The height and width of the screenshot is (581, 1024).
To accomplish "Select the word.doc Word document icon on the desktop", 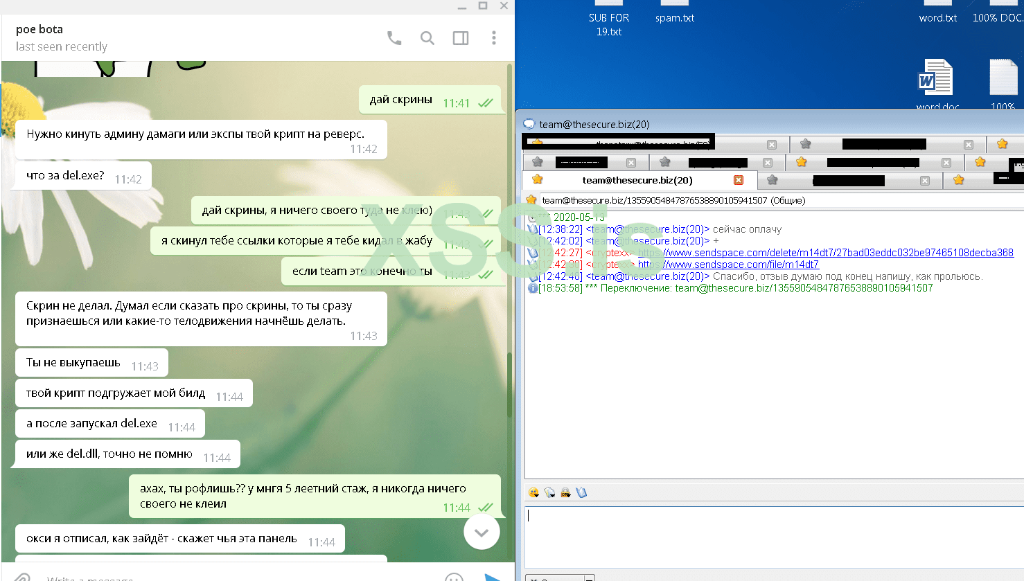I will click(937, 77).
